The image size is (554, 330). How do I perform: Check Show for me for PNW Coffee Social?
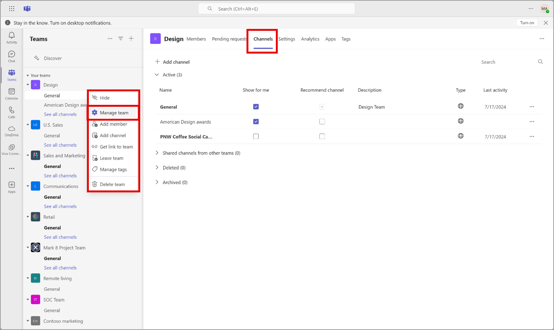(x=256, y=136)
